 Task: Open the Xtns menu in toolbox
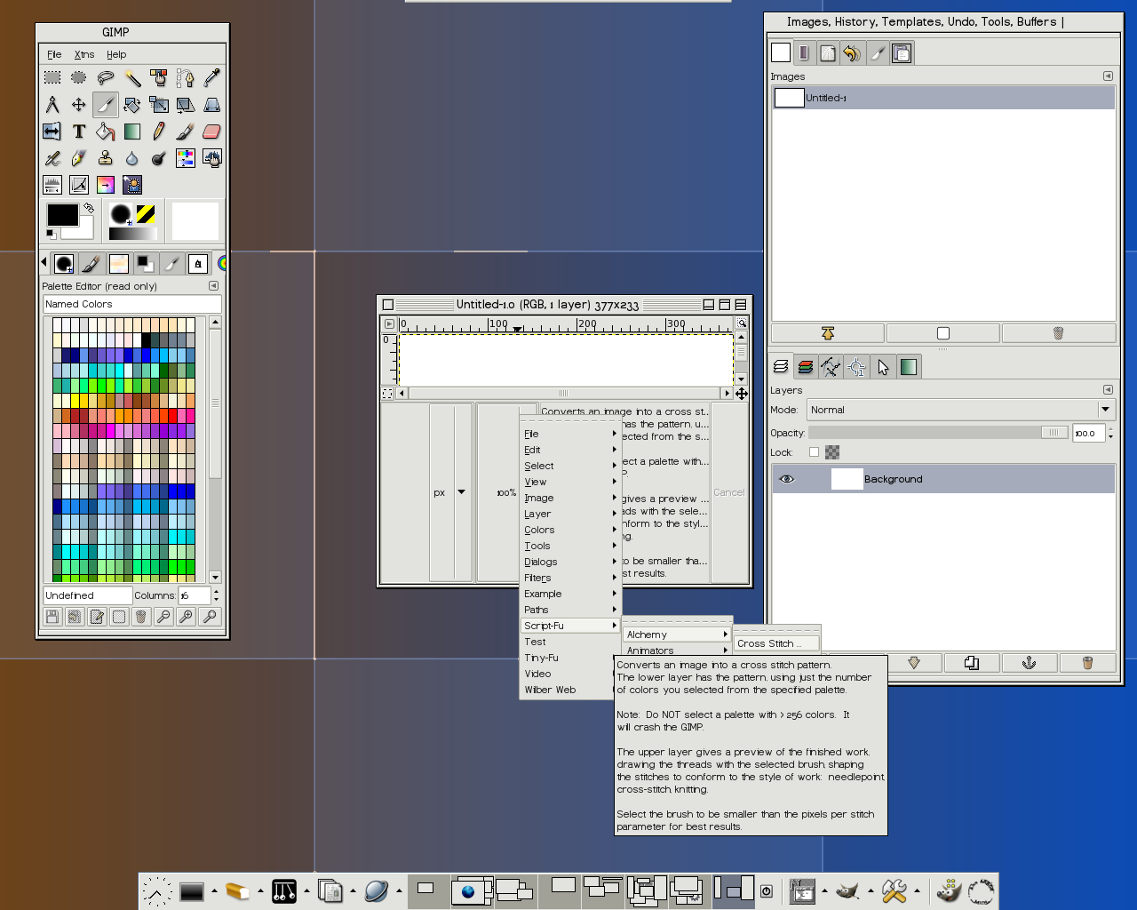click(84, 54)
